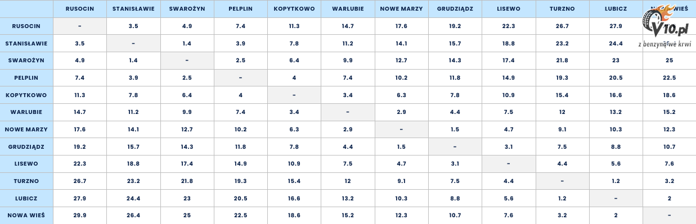
Task: Select the NOWE MARZY column header
Action: (x=401, y=9)
